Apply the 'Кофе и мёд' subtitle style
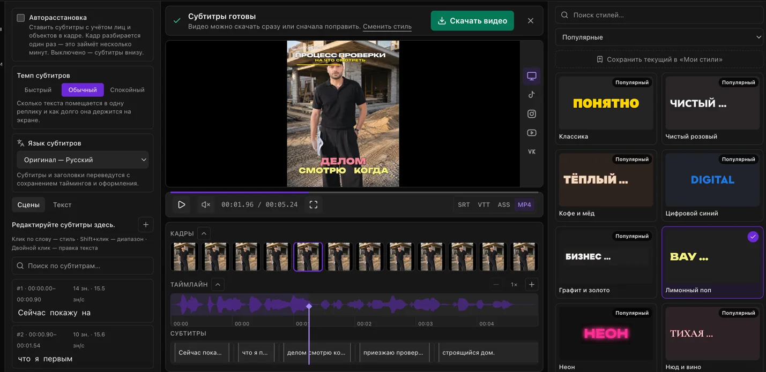Screen dimensions: 766x372 pyautogui.click(x=606, y=186)
